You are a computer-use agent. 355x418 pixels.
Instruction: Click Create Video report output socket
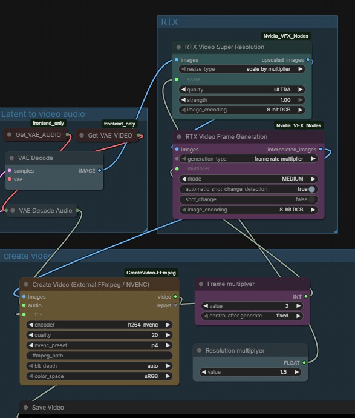pyautogui.click(x=175, y=305)
